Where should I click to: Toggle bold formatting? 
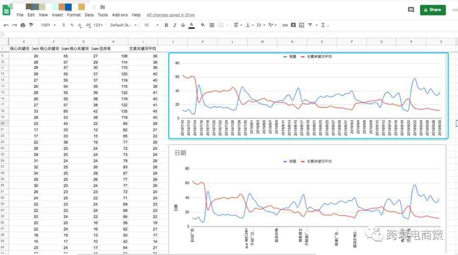point(166,25)
